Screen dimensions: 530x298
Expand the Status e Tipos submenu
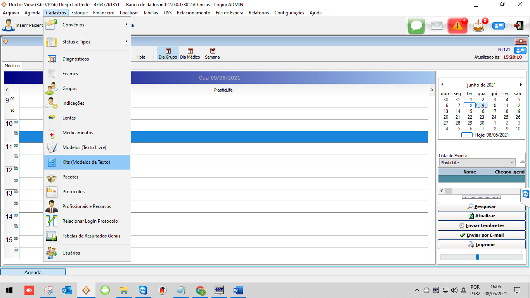coord(87,42)
